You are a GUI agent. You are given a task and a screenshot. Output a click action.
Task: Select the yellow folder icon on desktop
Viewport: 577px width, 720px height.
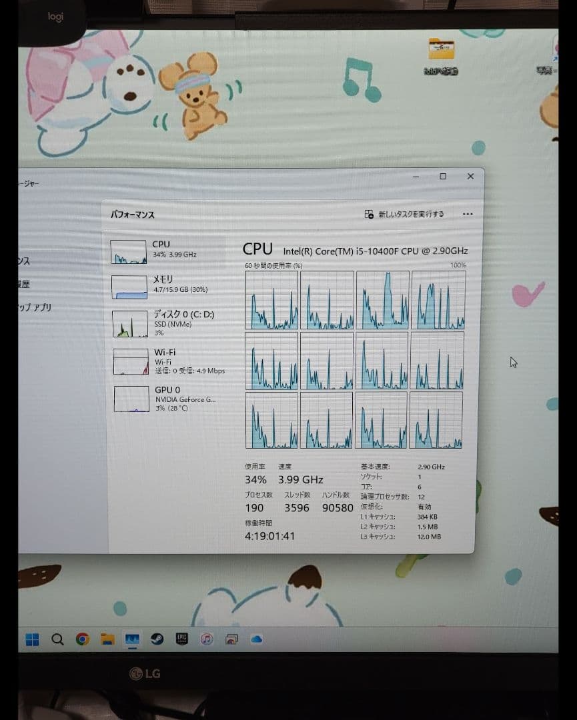[441, 49]
